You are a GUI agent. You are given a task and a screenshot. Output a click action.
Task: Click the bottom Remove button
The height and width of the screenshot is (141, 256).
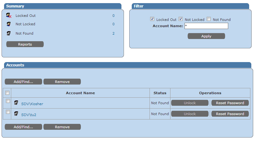62,127
